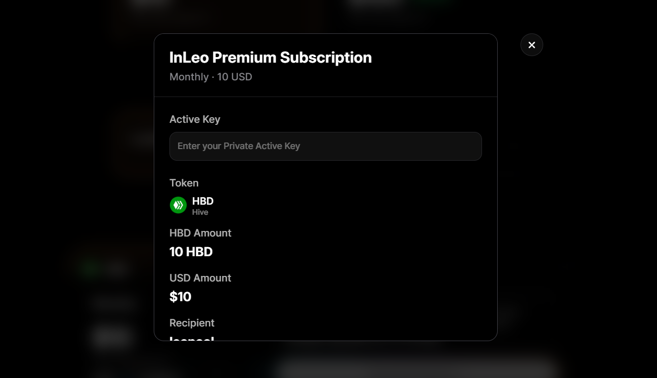657x378 pixels.
Task: Click the blurred white button behind the dialog
Action: pos(112,337)
